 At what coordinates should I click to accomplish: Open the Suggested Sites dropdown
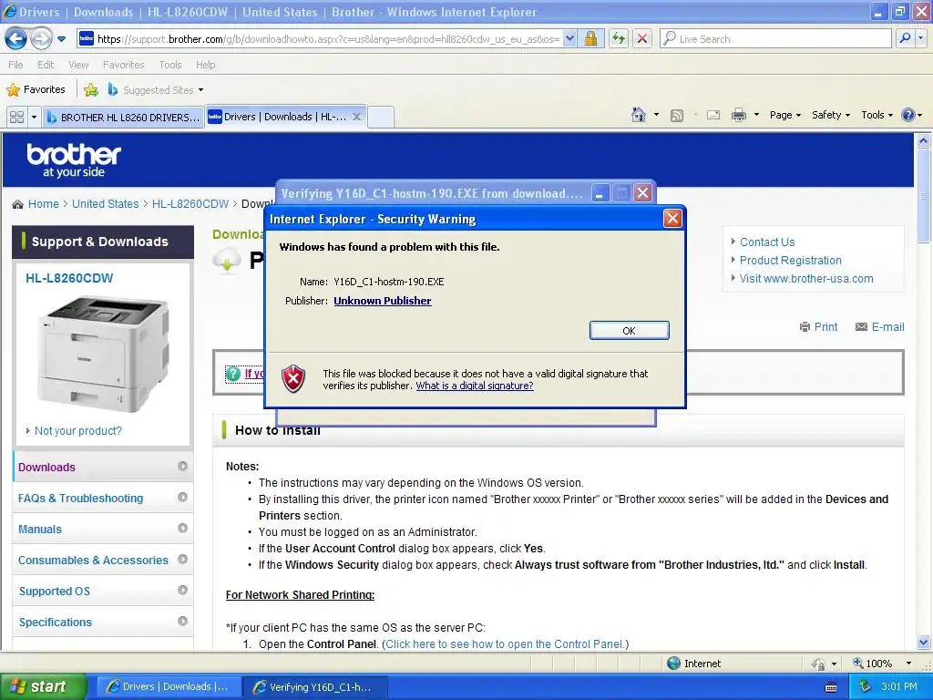156,90
